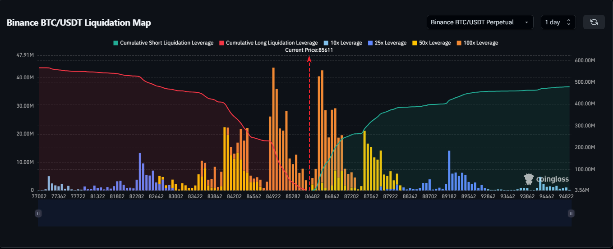Hide the 10x Leverage series
Viewport: 613px width, 249px height.
click(x=342, y=43)
